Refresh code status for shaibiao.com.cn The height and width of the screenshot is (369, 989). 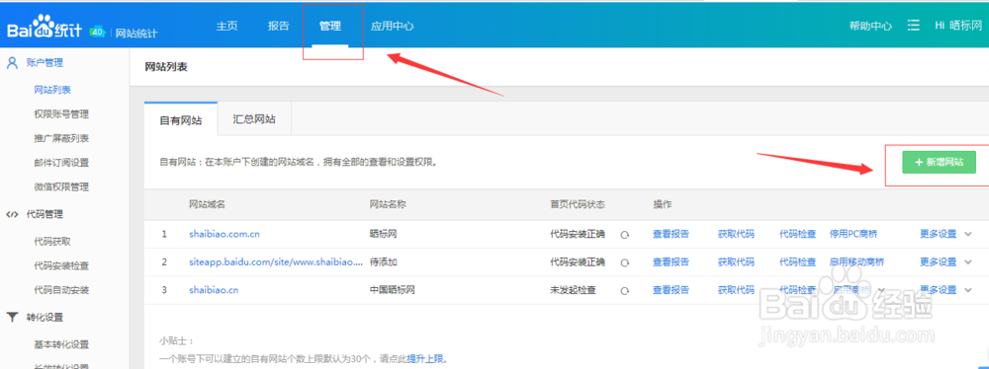625,235
